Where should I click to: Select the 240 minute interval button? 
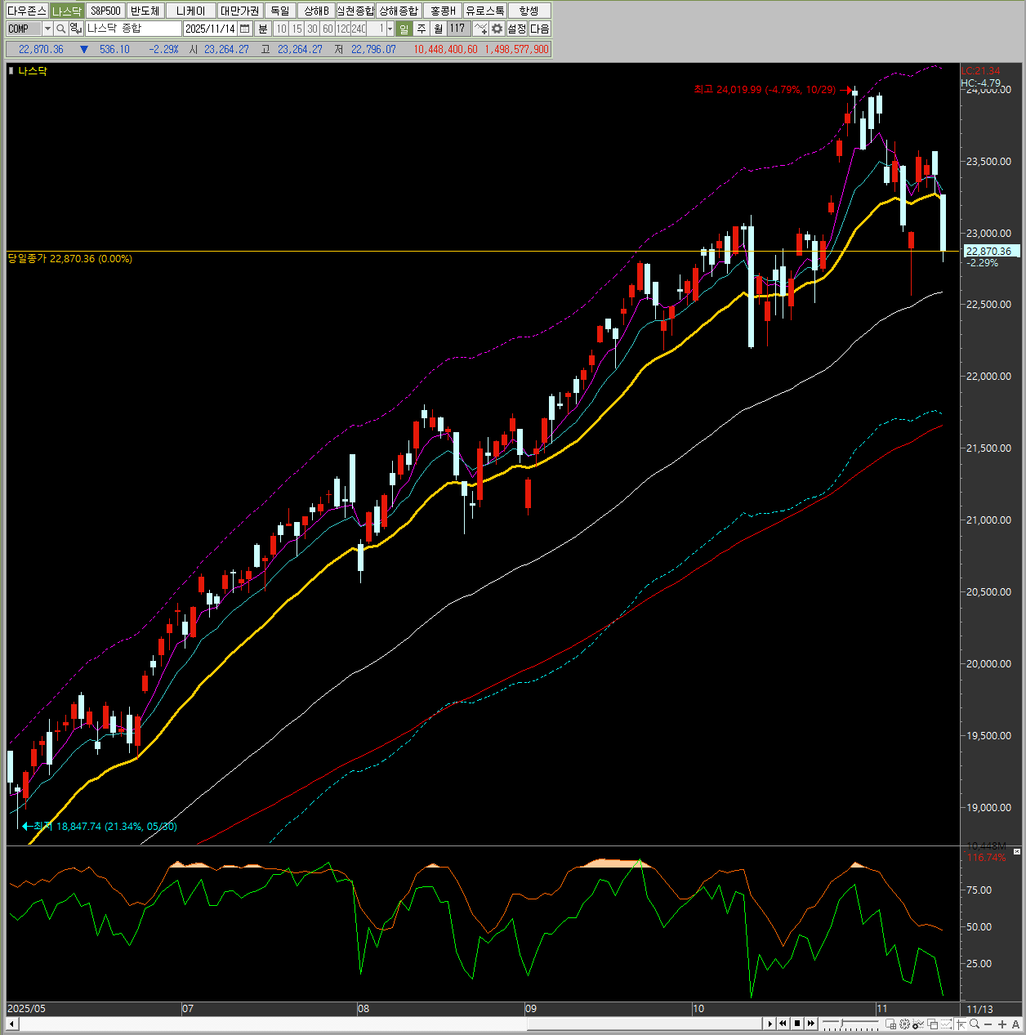pyautogui.click(x=359, y=29)
